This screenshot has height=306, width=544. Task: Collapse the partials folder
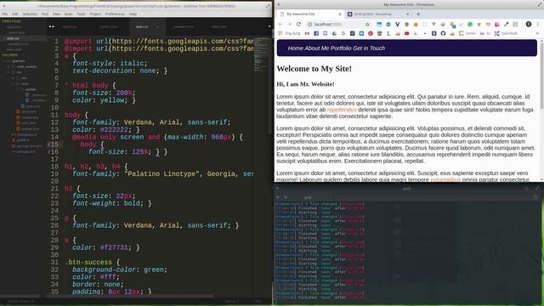[17, 89]
